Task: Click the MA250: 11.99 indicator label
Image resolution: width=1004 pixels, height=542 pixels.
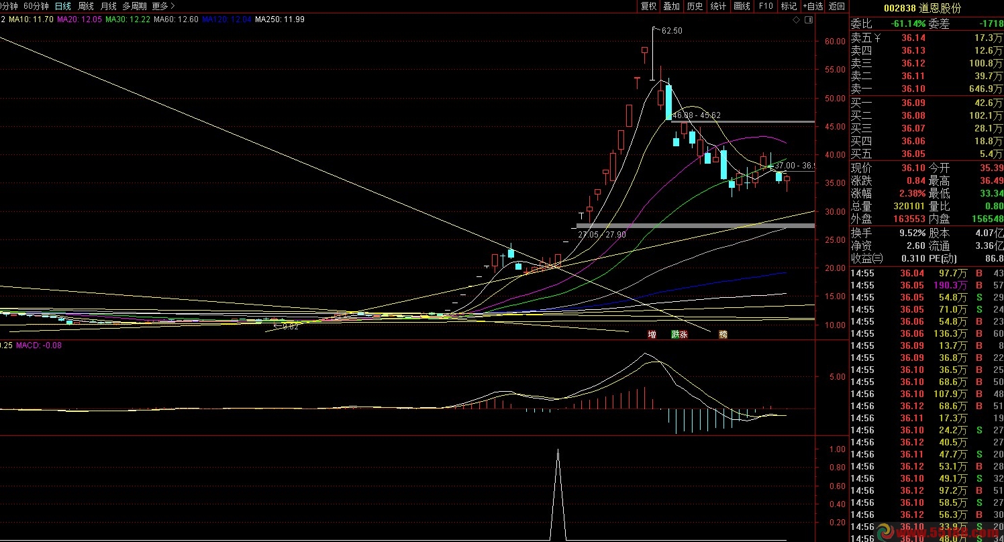Action: pyautogui.click(x=279, y=19)
